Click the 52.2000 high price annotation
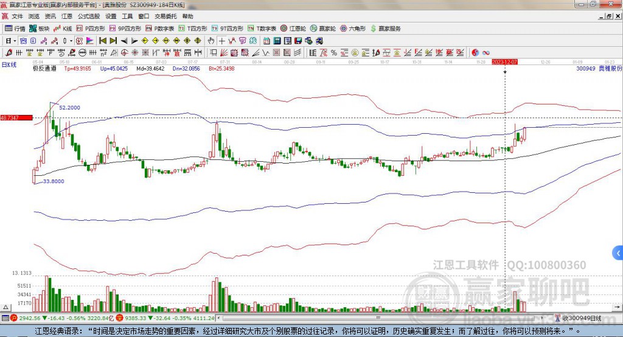Viewport: 623px width, 337px height. tap(69, 107)
